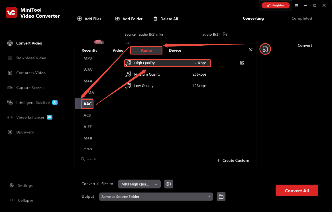Click 128kbps bitrate value
Viewport: 332px width, 212px height.
click(199, 86)
